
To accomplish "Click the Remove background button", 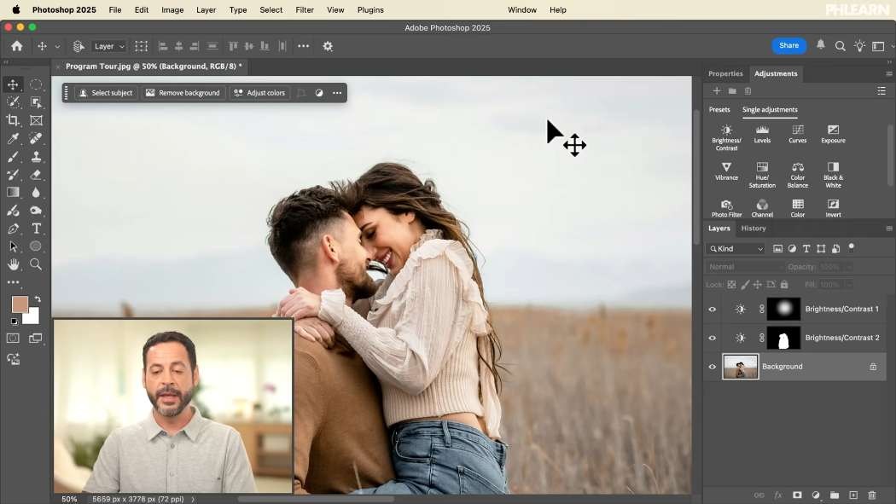I will (x=183, y=93).
